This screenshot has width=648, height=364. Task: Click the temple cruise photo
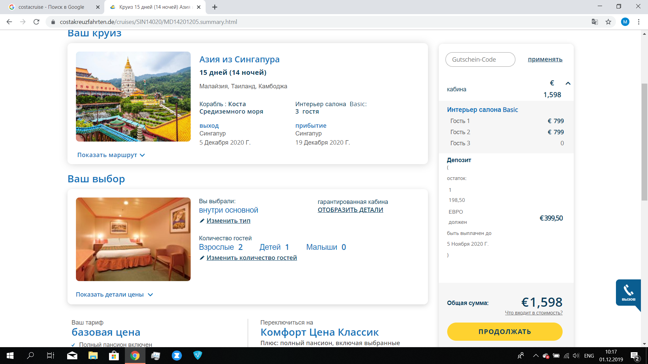pyautogui.click(x=133, y=96)
